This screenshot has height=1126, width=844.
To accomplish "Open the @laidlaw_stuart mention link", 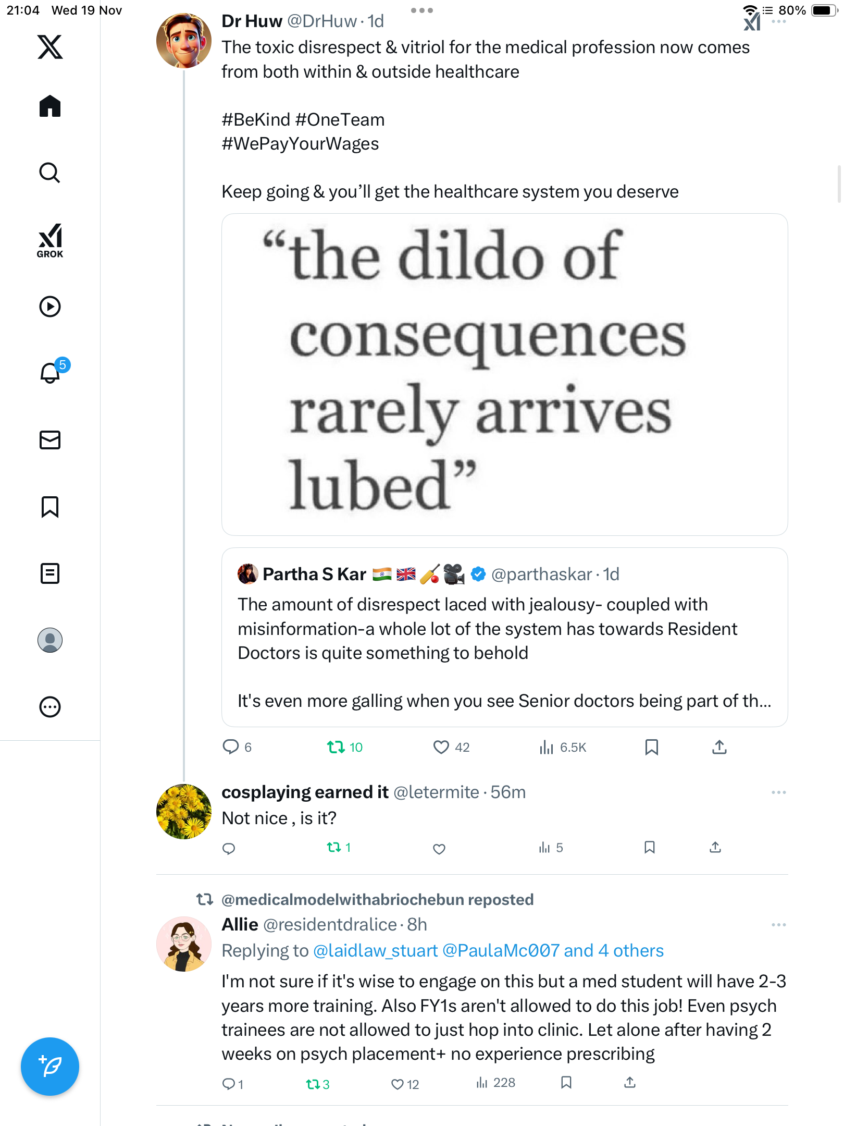I will point(375,951).
